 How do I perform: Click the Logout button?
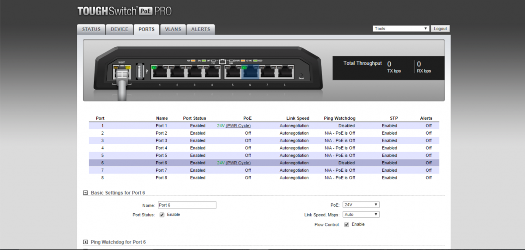(x=440, y=28)
